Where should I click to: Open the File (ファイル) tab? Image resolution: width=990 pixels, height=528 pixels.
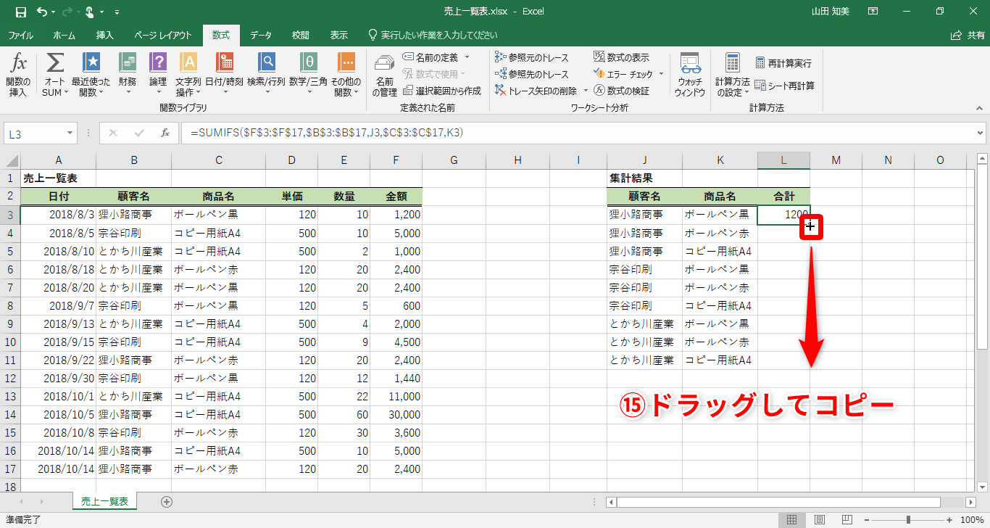pos(20,35)
